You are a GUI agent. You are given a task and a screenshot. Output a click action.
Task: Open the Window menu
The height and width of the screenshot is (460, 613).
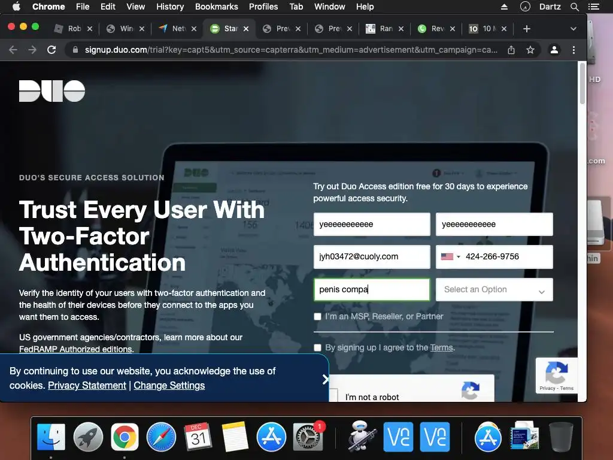pyautogui.click(x=330, y=7)
